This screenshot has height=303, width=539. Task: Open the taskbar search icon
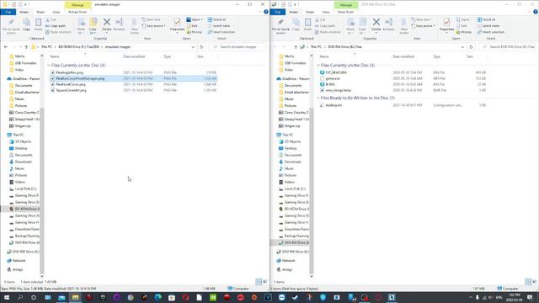(20, 297)
